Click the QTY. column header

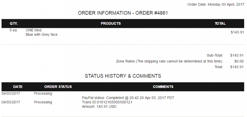pos(14,24)
